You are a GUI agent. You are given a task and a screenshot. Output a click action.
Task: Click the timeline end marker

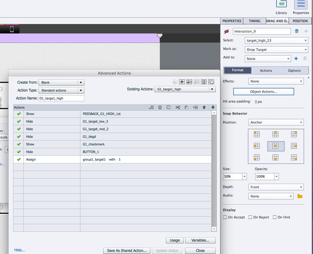[x=160, y=36]
